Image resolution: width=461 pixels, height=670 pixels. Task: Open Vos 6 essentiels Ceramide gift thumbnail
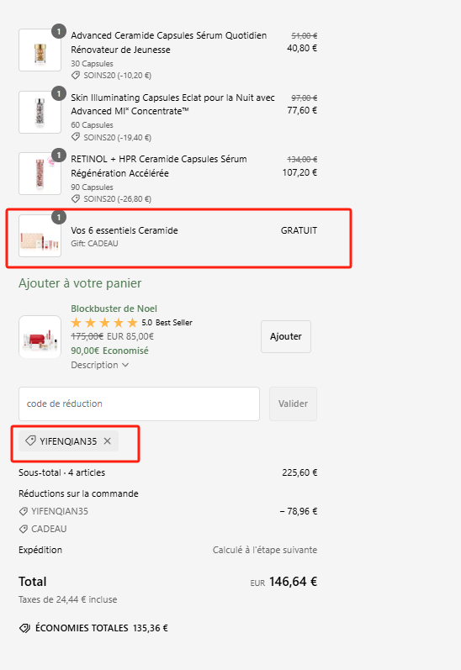40,236
